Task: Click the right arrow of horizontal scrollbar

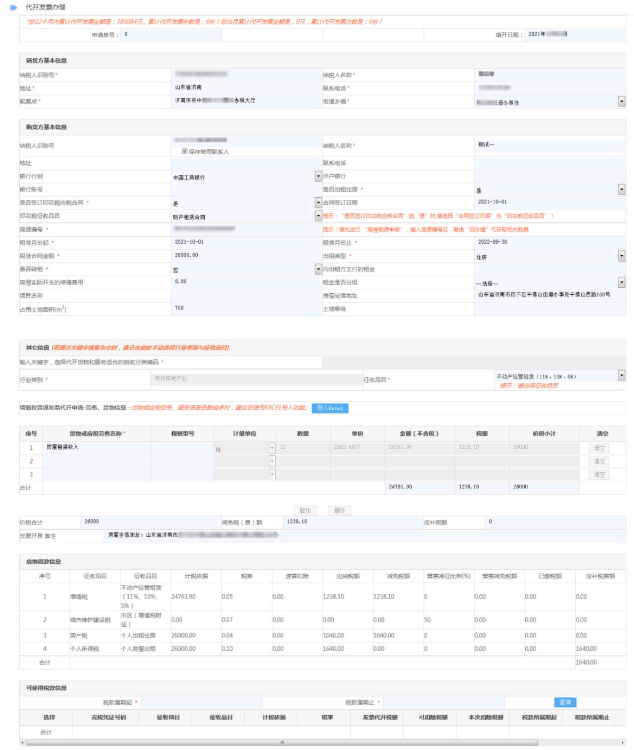Action: click(622, 743)
